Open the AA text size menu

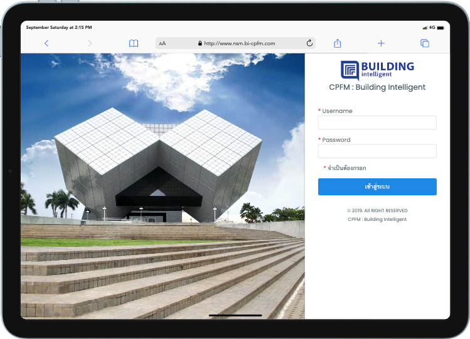pos(163,44)
